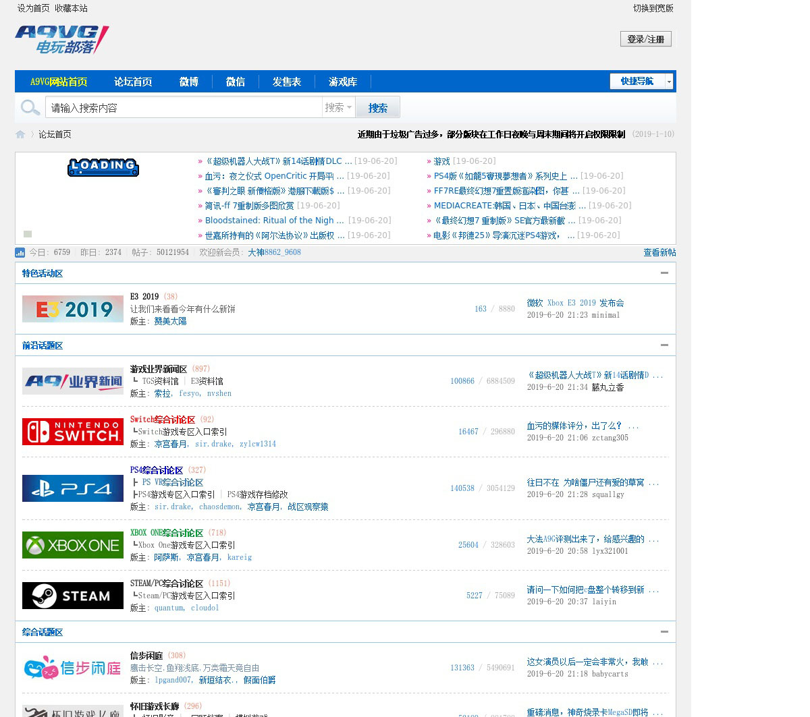The width and height of the screenshot is (810, 717).
Task: Collapse the 特色活动区 section
Action: click(x=664, y=273)
